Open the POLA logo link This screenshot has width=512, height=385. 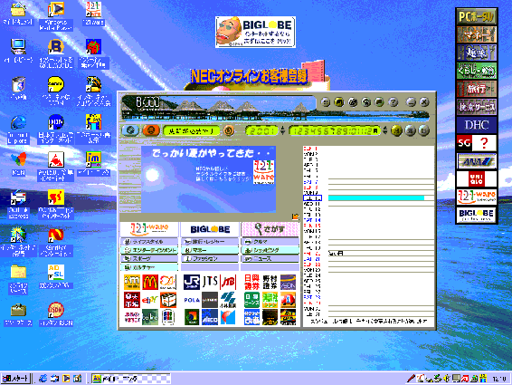click(x=192, y=300)
